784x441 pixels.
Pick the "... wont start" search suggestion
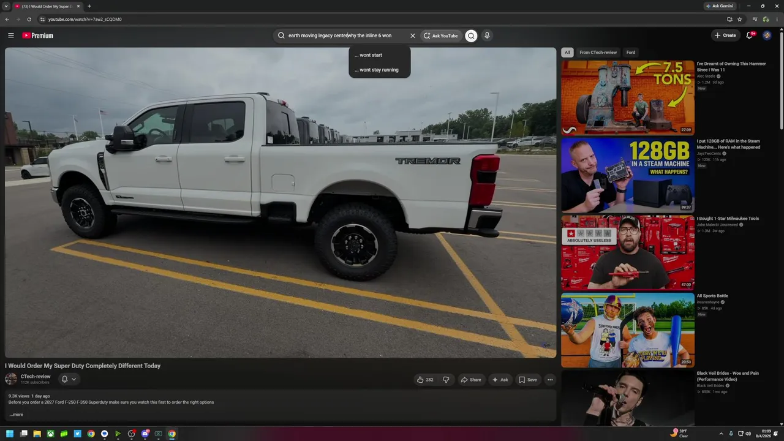pyautogui.click(x=380, y=55)
